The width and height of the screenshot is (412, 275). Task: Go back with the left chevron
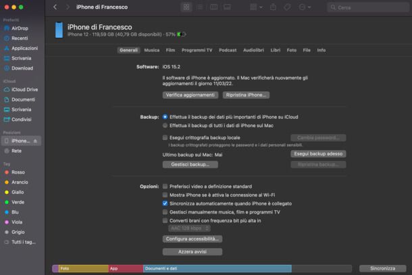[55, 7]
